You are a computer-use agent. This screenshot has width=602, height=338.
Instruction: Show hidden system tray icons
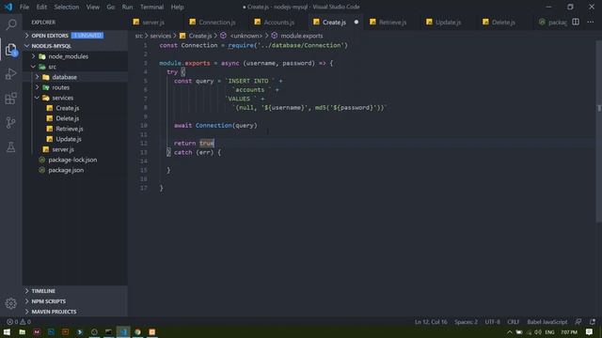[510, 331]
